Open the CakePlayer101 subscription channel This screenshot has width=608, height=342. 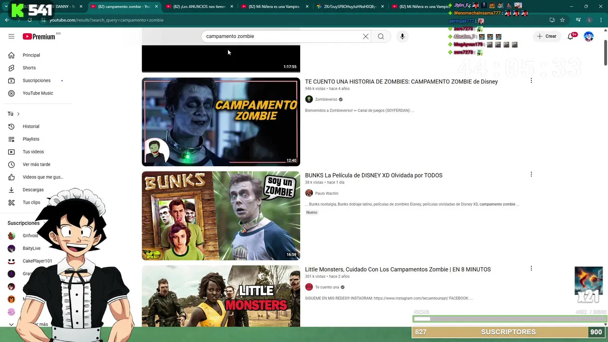(38, 261)
